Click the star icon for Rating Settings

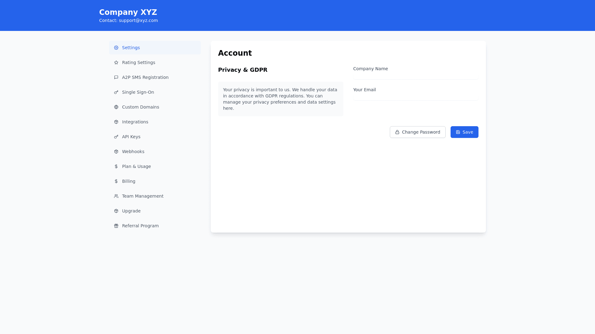pos(116,62)
